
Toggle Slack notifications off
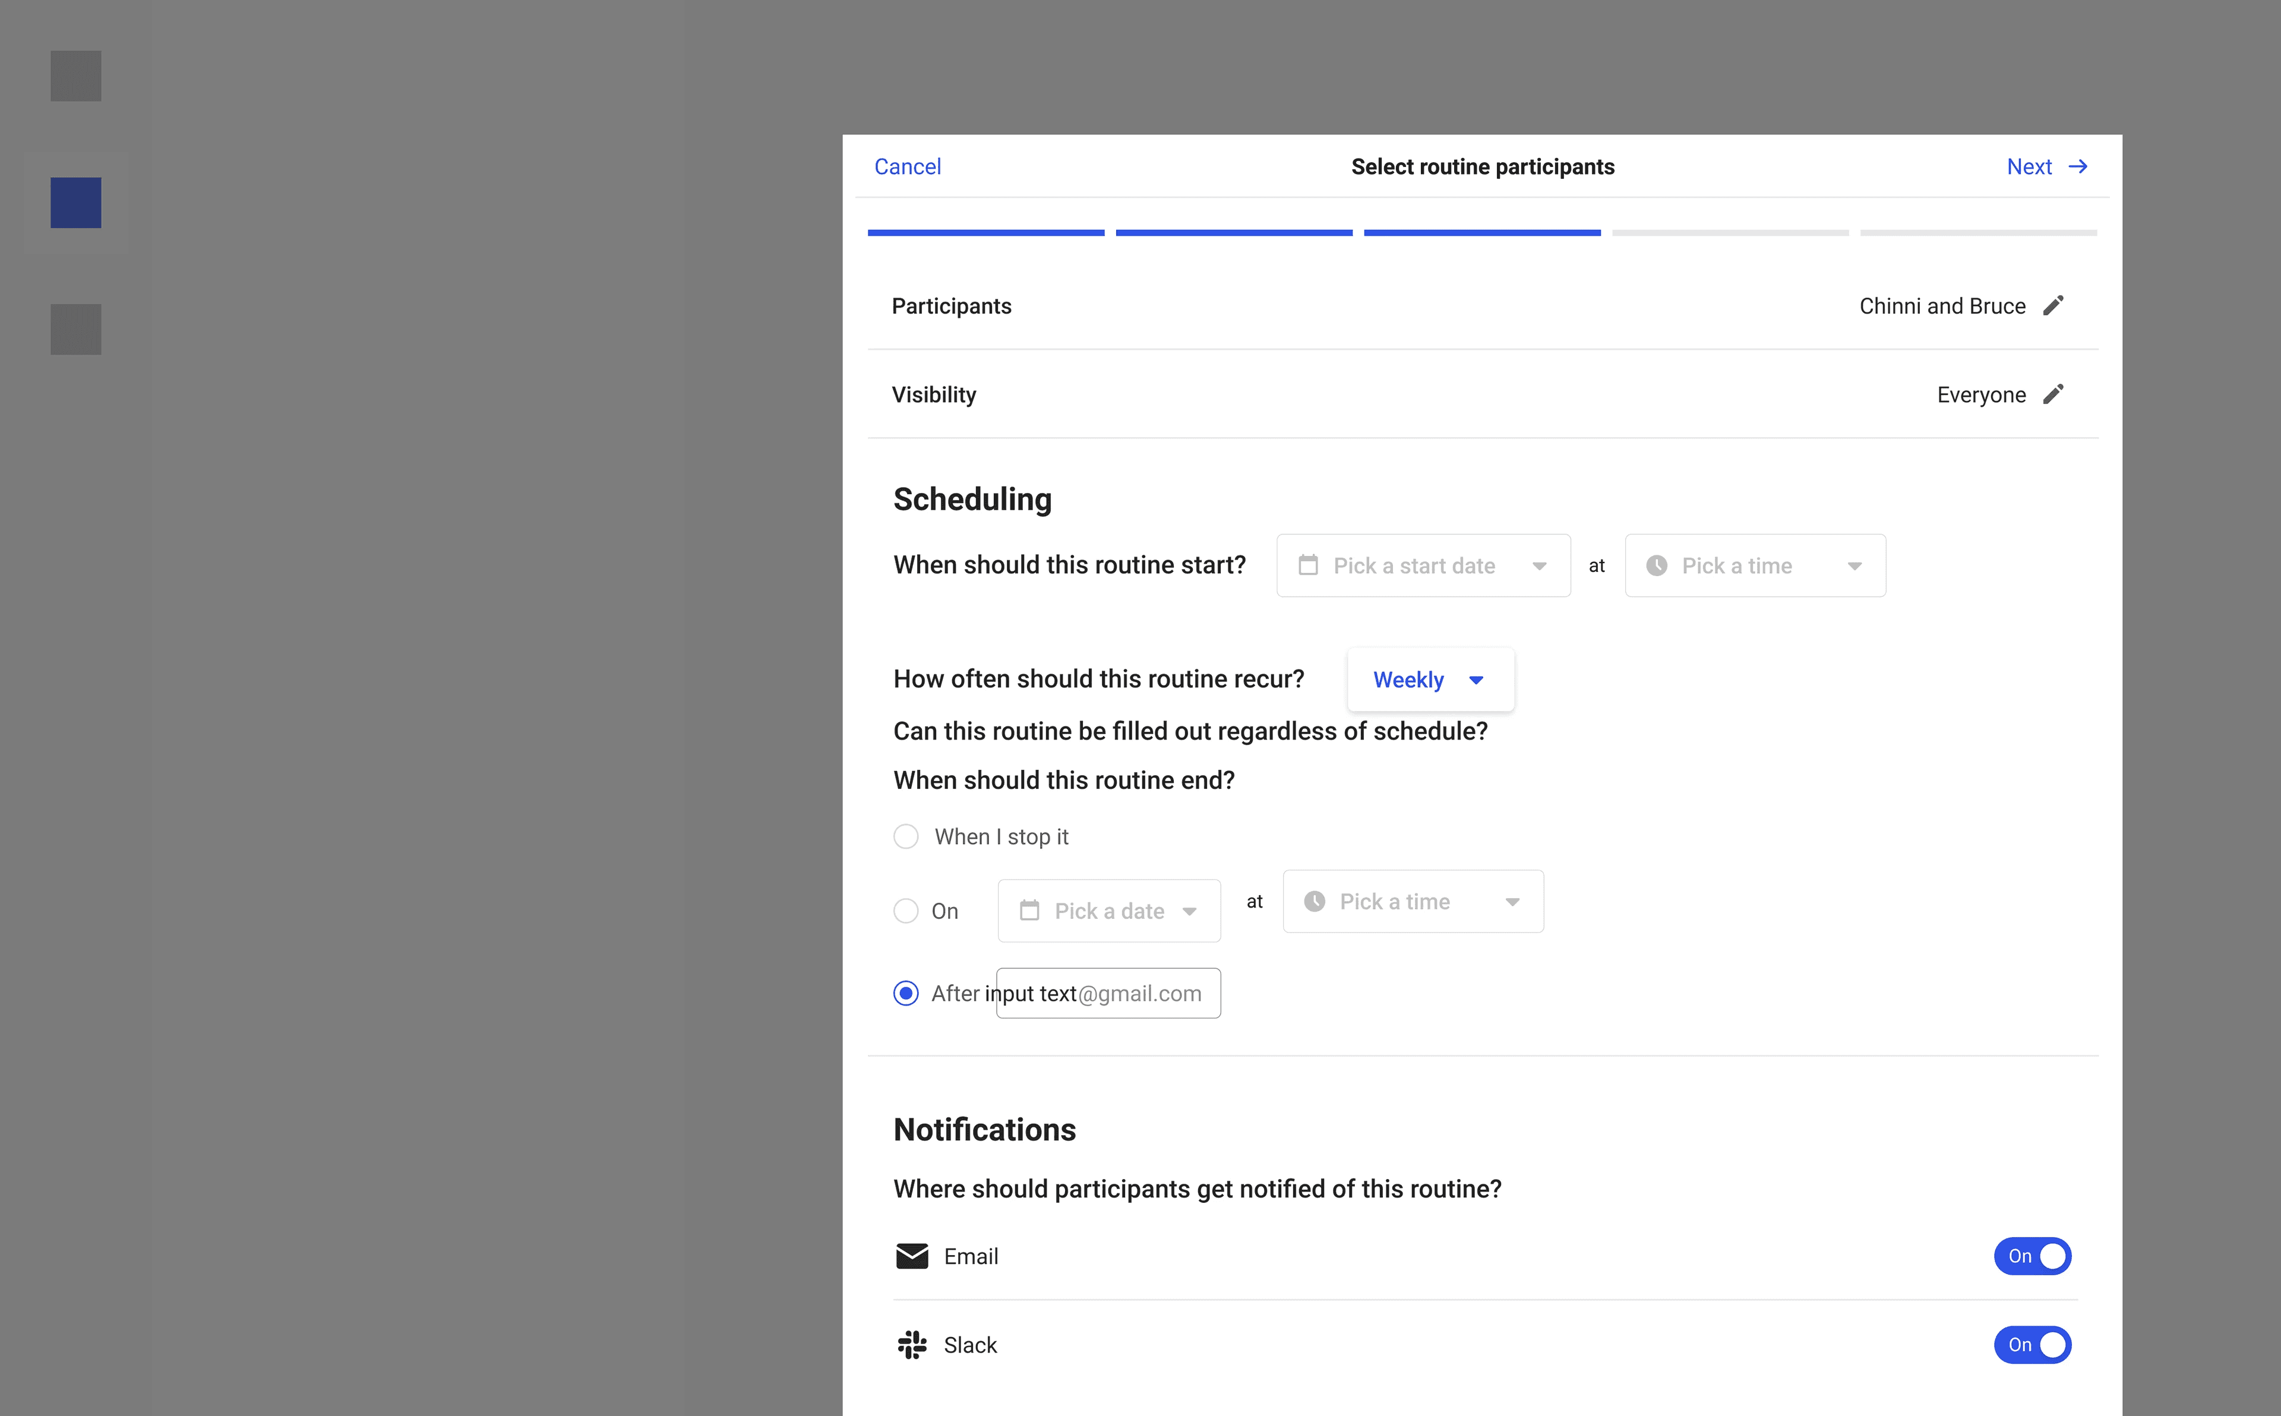tap(2032, 1345)
